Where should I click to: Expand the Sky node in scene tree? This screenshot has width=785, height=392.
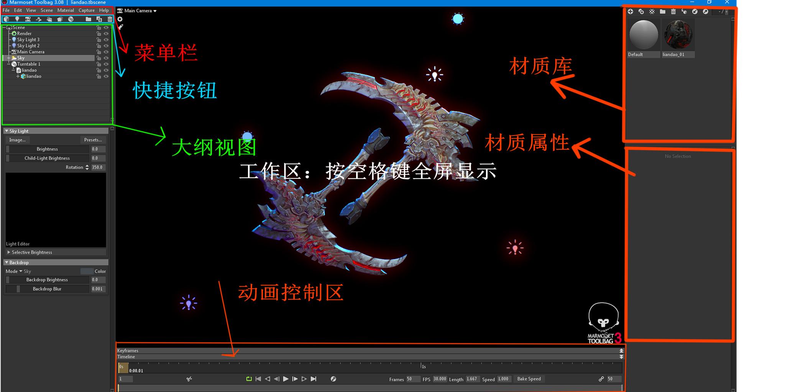pos(8,58)
